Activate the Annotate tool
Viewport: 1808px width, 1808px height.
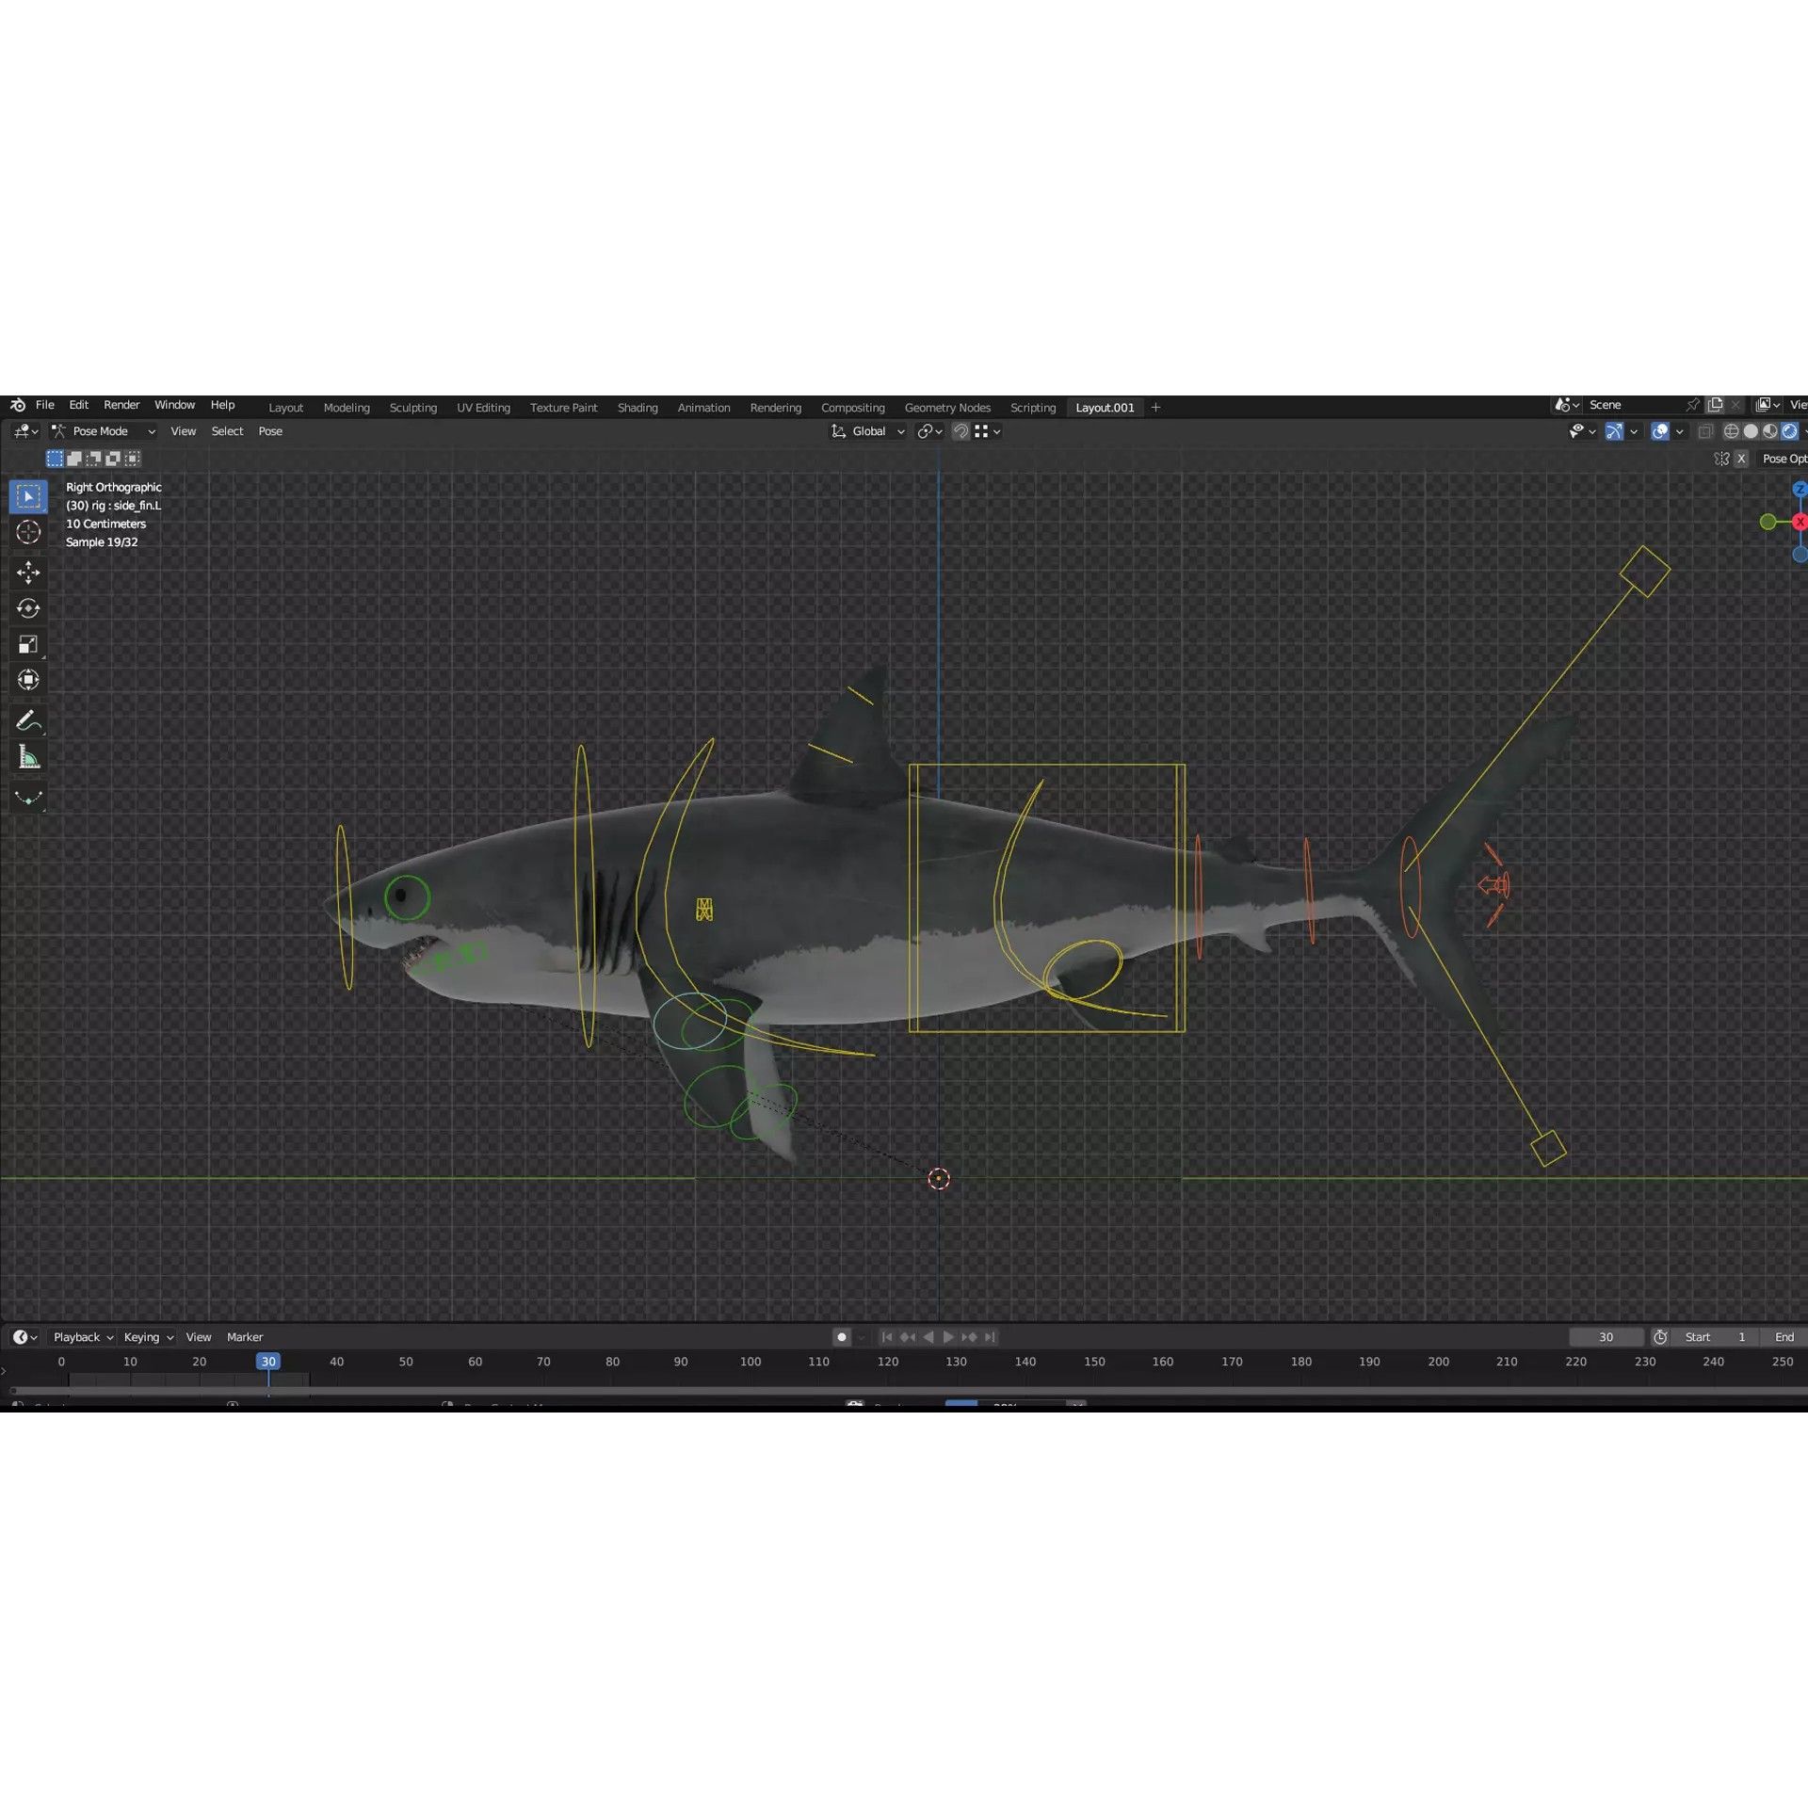point(28,720)
